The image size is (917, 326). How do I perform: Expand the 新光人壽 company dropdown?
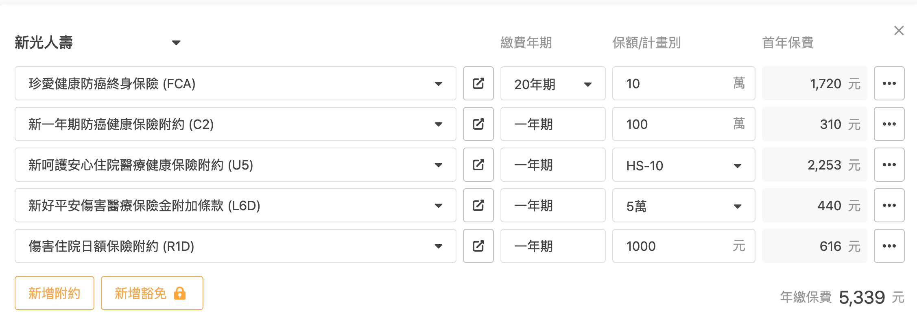pos(176,43)
